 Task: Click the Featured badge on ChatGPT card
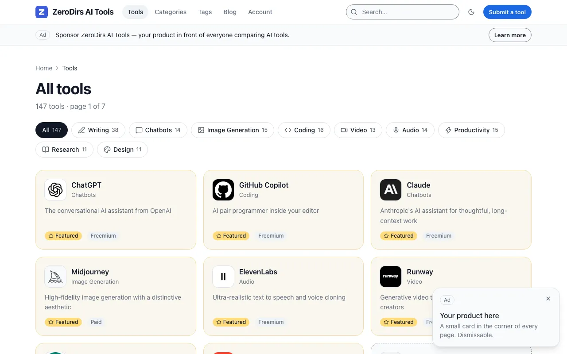click(63, 236)
